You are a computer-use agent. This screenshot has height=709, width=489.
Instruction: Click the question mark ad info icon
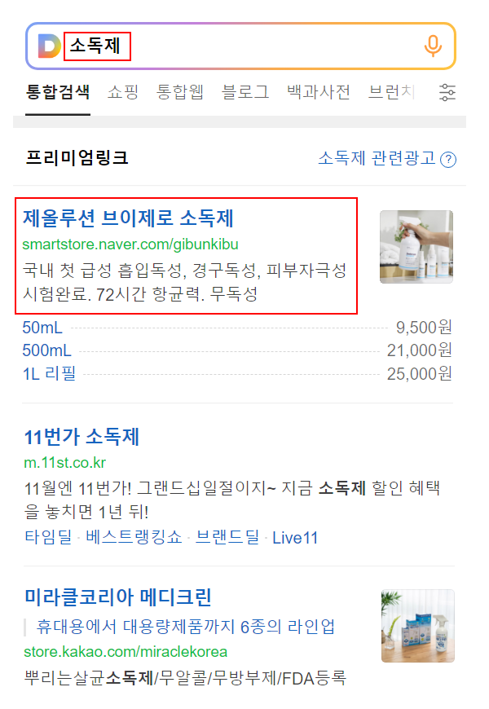(448, 160)
